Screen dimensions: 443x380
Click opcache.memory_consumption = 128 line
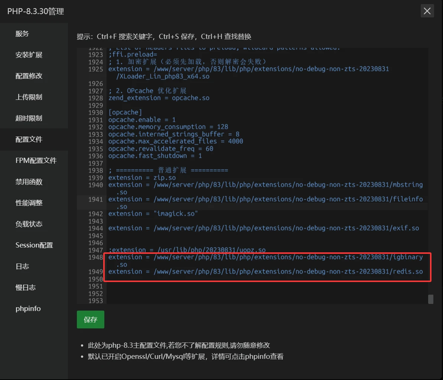point(168,127)
